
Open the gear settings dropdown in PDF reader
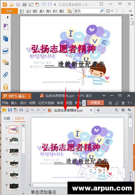tap(109, 11)
